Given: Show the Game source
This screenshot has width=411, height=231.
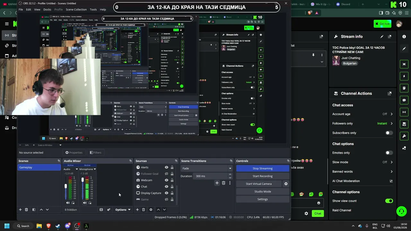Looking at the screenshot, I should point(166,199).
